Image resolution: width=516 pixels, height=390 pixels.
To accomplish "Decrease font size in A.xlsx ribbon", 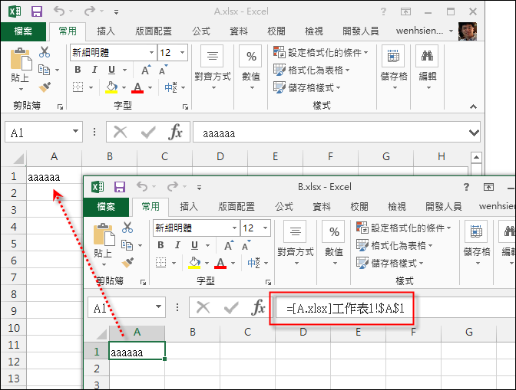I will pos(164,70).
